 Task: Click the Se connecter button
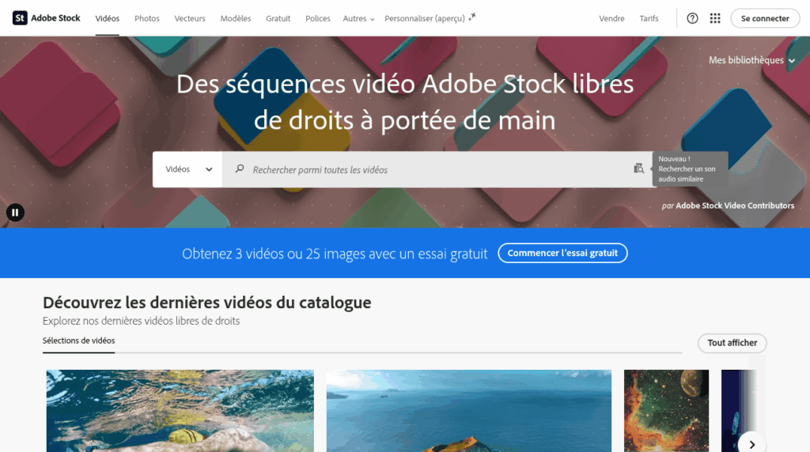click(764, 18)
